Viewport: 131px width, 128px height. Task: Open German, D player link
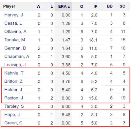coord(15,48)
